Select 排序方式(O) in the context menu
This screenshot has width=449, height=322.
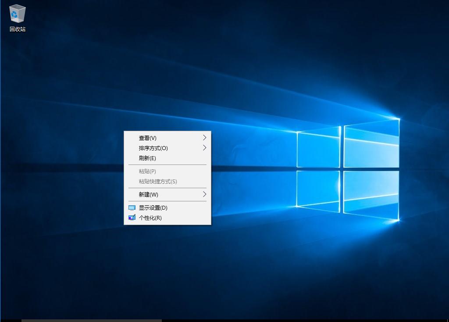click(153, 148)
